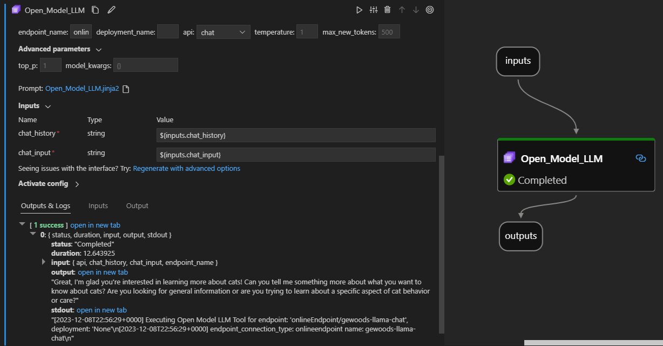Screen dimensions: 663x346
Task: Switch to the Inputs tab
Action: click(x=98, y=205)
